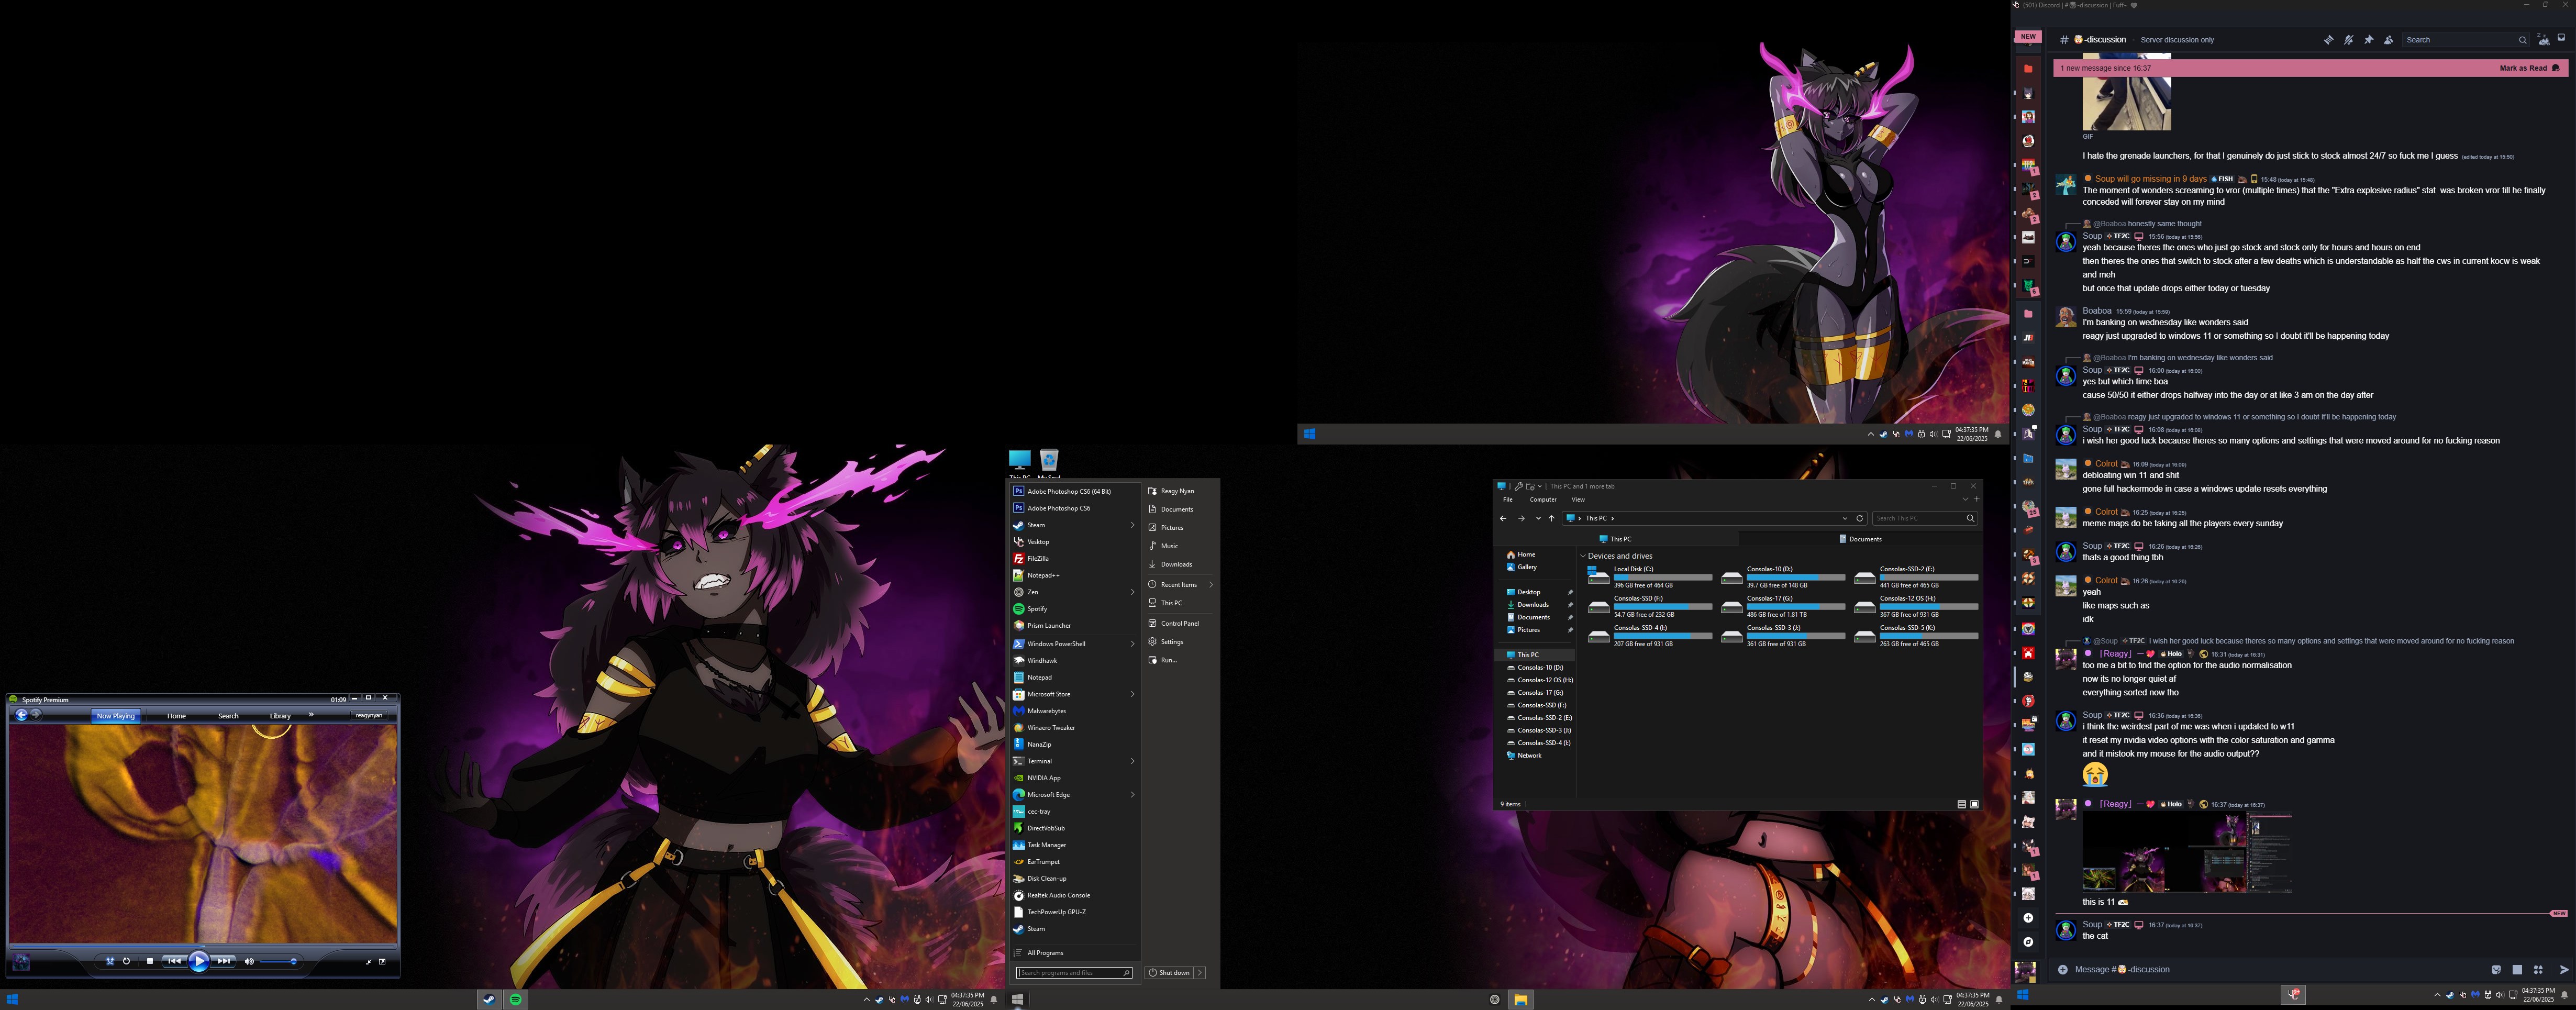Open File Explorer icon on middle taskbar
Viewport: 2576px width, 1010px height.
pyautogui.click(x=1521, y=999)
